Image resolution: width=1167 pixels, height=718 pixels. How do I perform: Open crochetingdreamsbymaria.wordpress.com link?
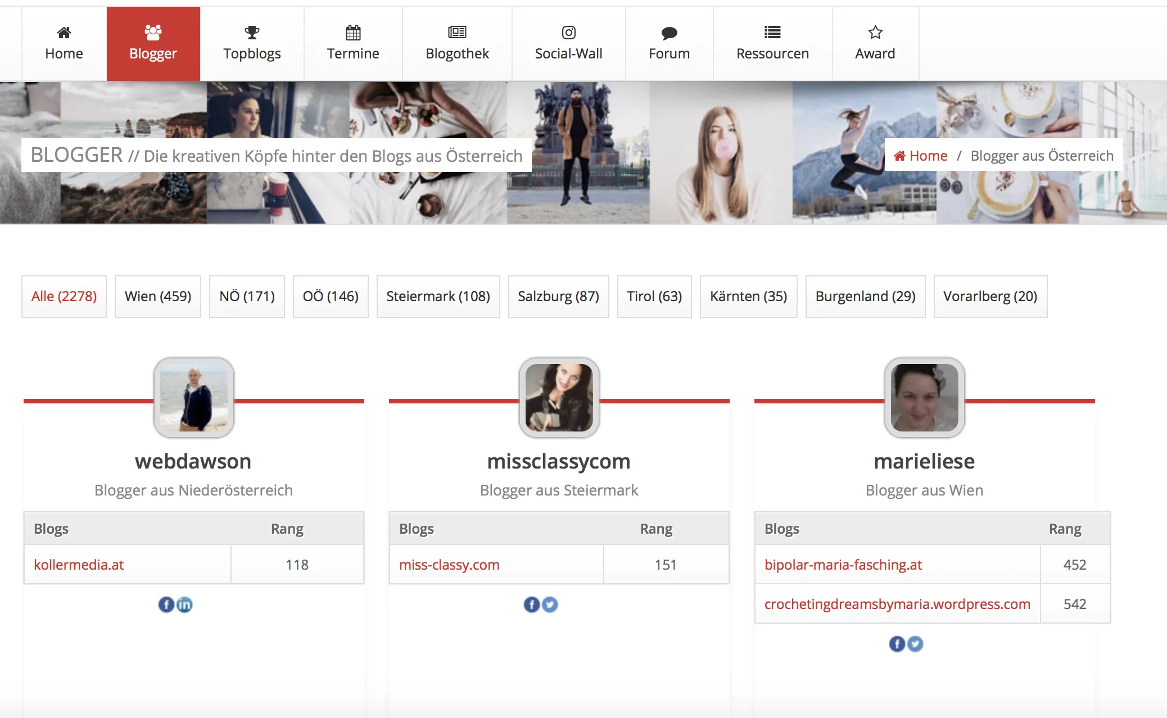897,604
